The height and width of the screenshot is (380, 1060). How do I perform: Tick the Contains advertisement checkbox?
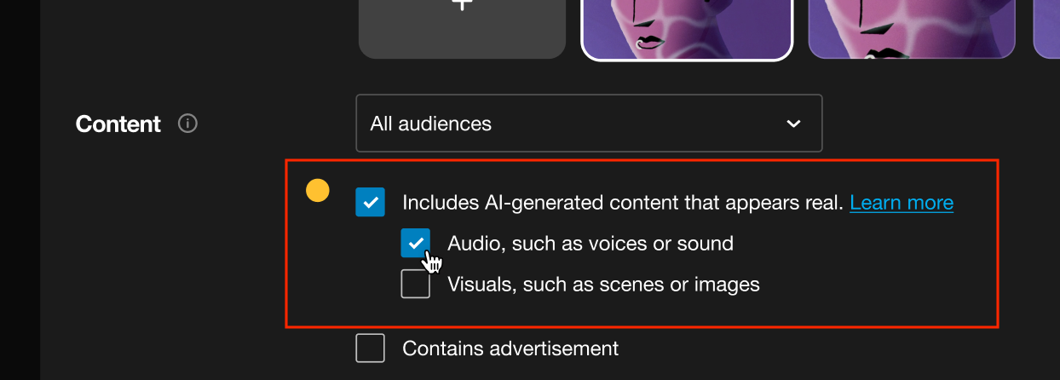tap(371, 348)
